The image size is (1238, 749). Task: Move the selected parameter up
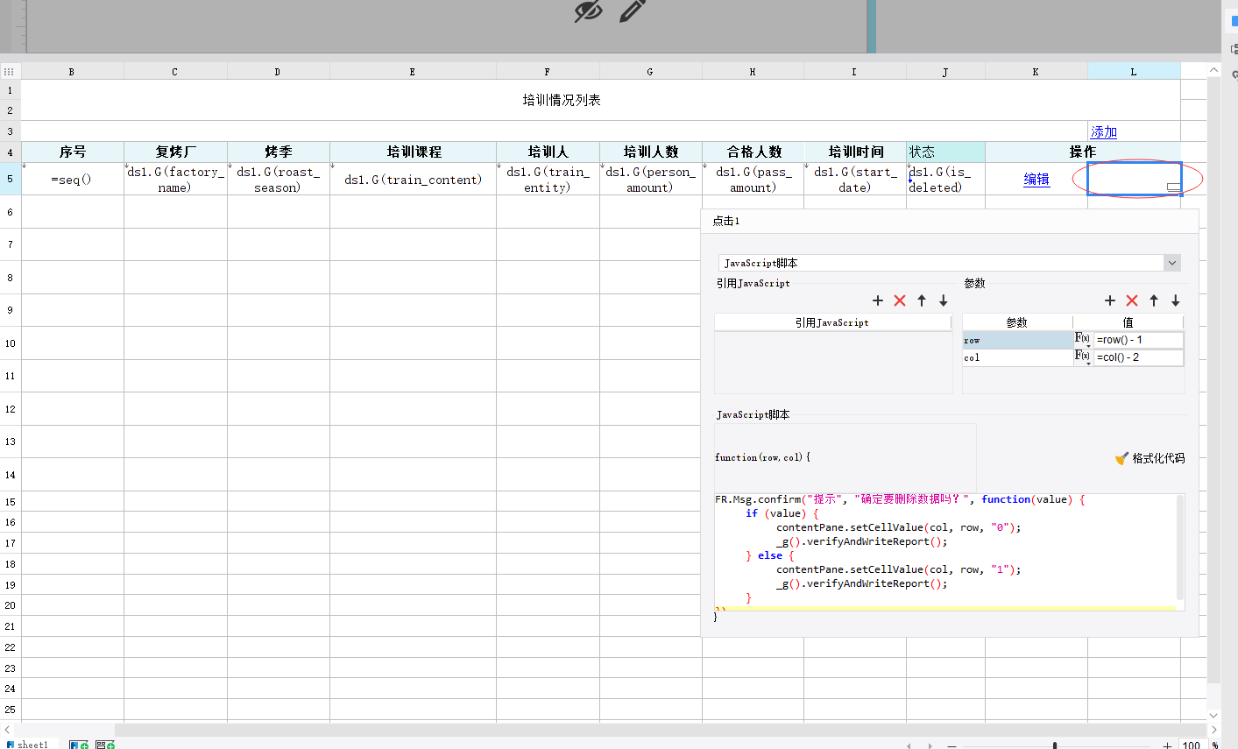point(1154,300)
